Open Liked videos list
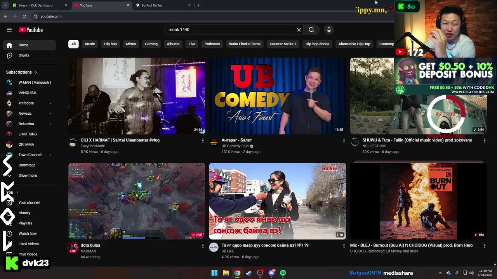497x279 pixels. [30, 244]
